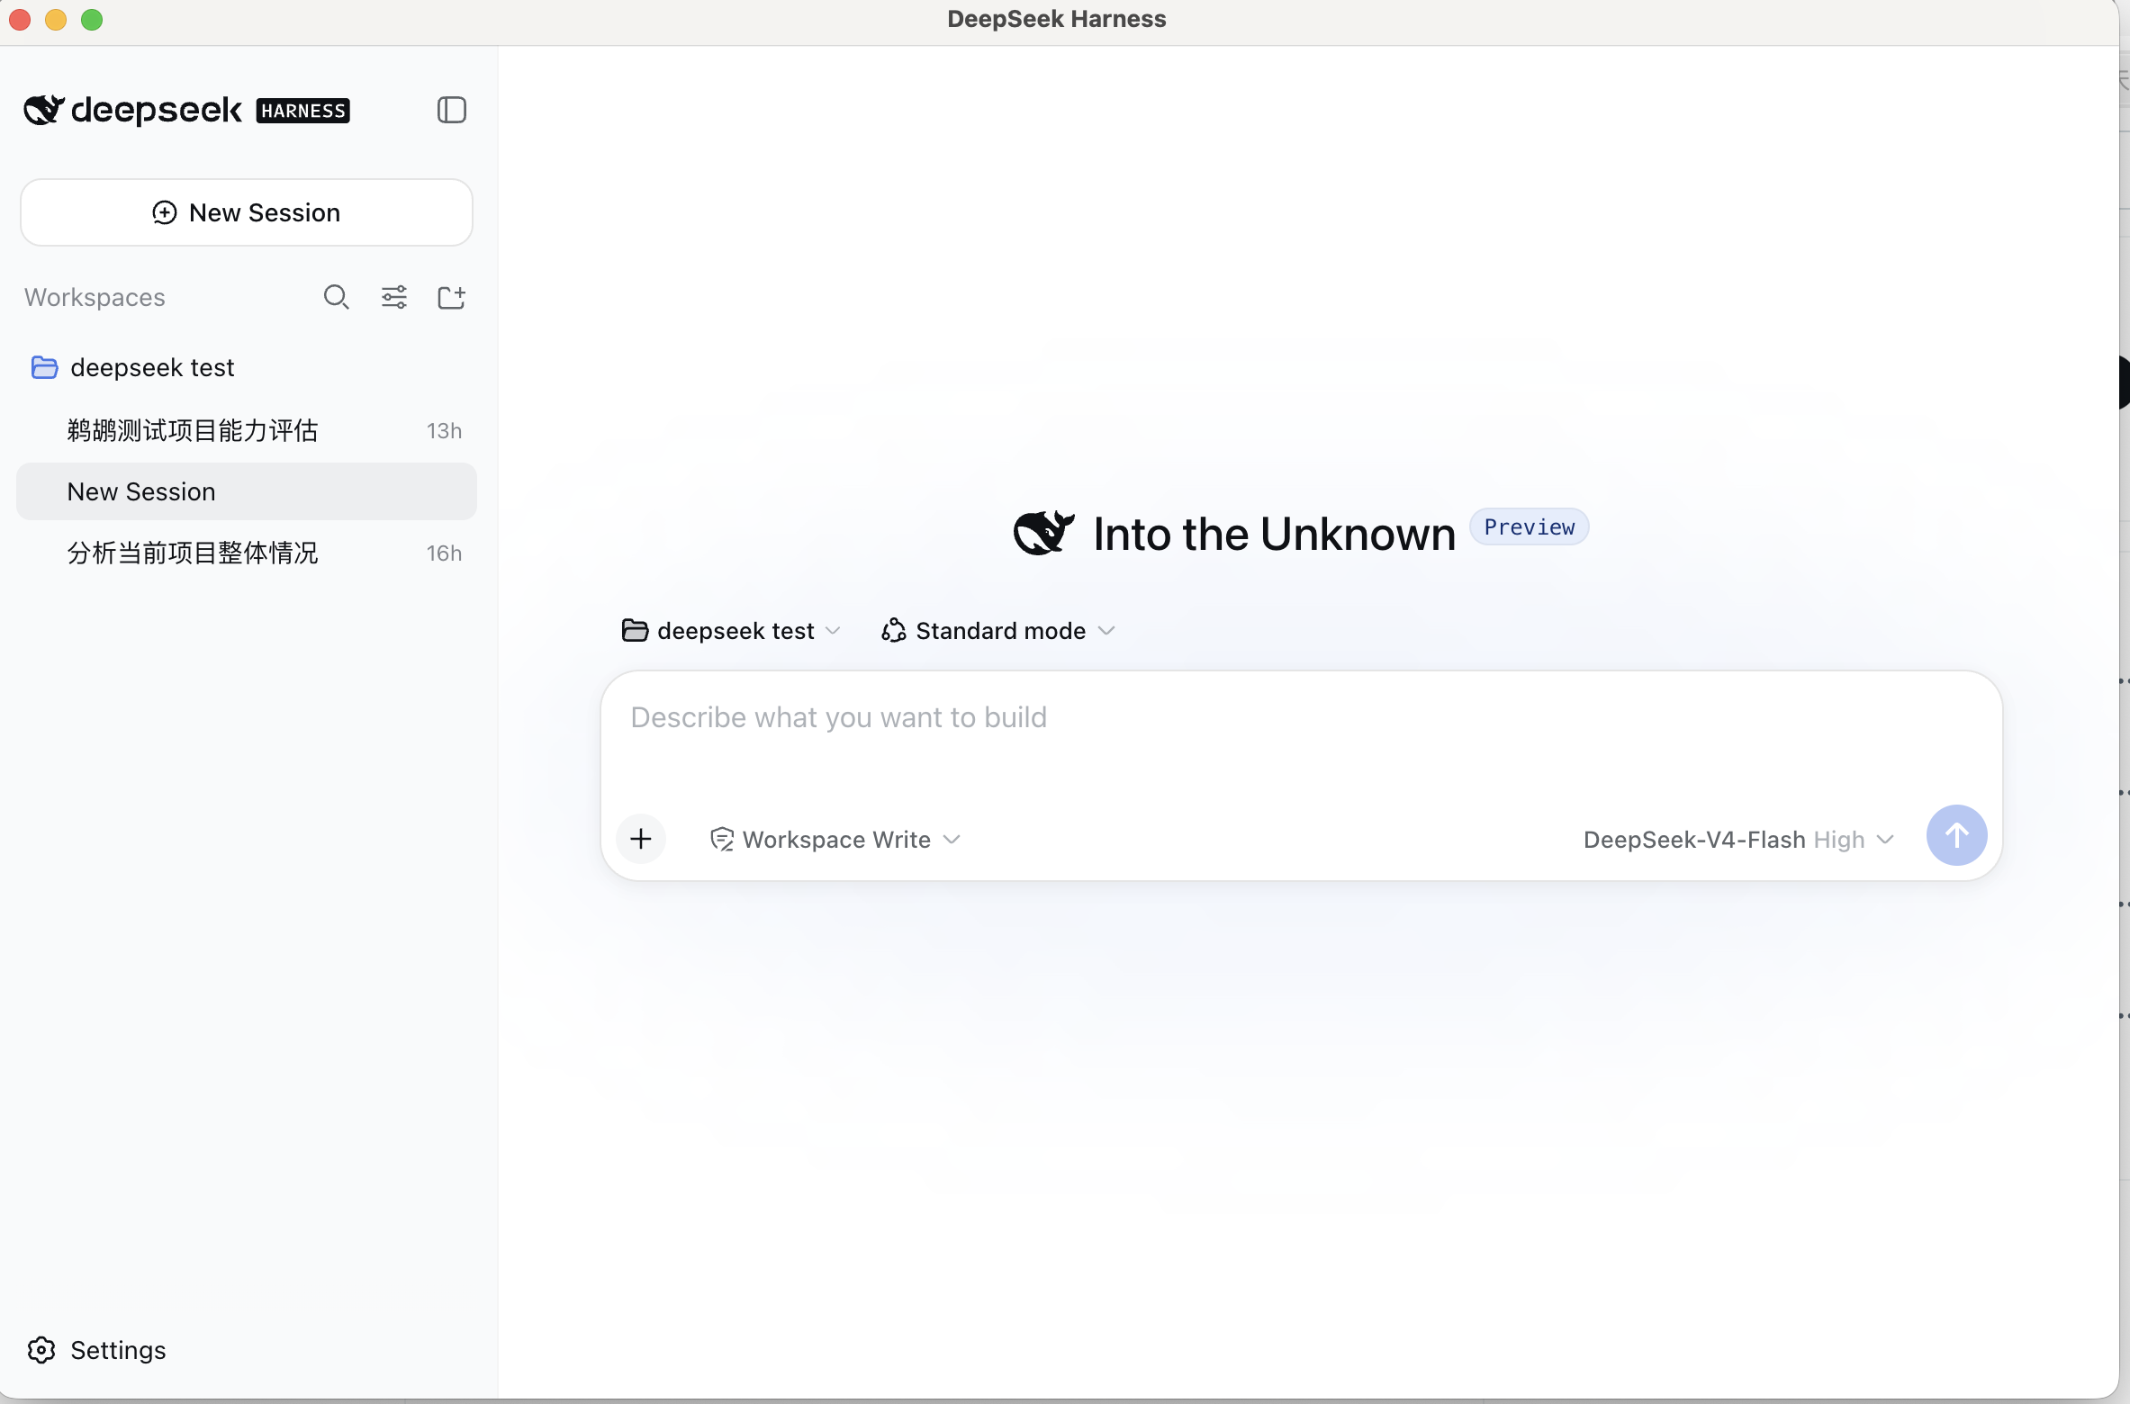Screen dimensions: 2130x1404
Task: Send the prompt with the arrow button
Action: tap(1955, 835)
